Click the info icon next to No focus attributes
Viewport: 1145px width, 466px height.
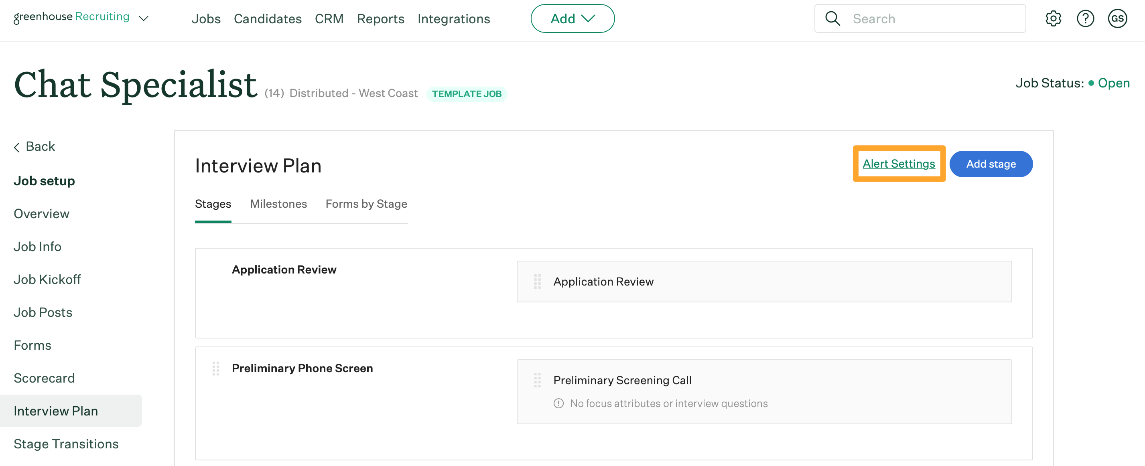click(558, 403)
